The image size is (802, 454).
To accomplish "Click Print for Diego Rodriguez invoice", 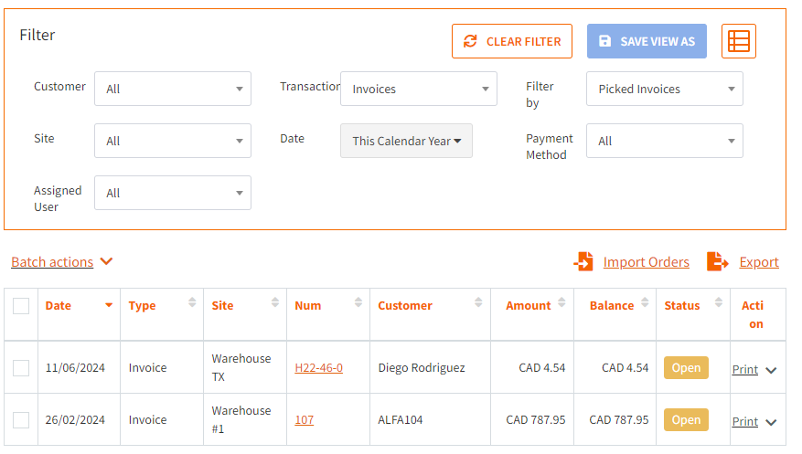I will (744, 369).
